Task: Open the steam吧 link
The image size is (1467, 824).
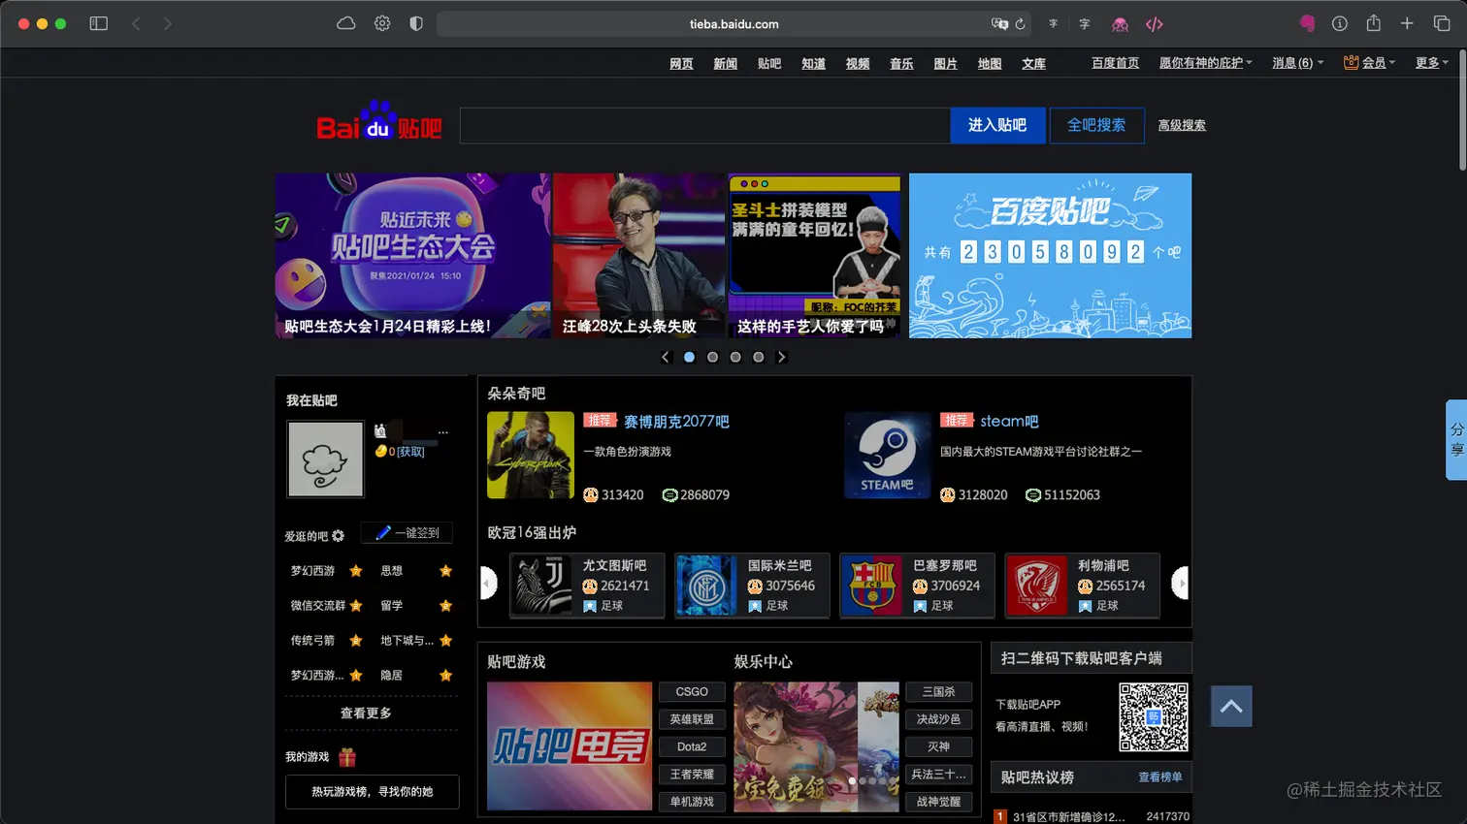Action: pos(1009,422)
